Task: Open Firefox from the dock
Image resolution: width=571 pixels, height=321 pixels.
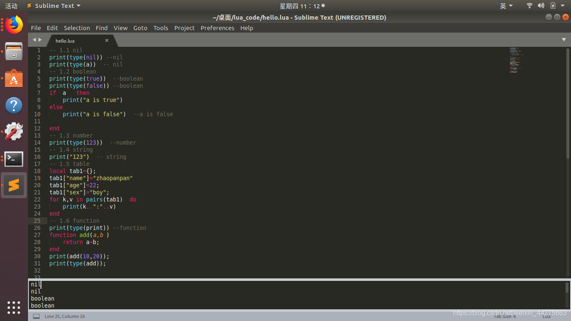Action: coord(14,25)
